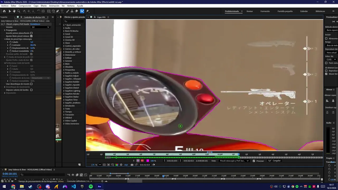Click the effects and presets search field

click(74, 21)
